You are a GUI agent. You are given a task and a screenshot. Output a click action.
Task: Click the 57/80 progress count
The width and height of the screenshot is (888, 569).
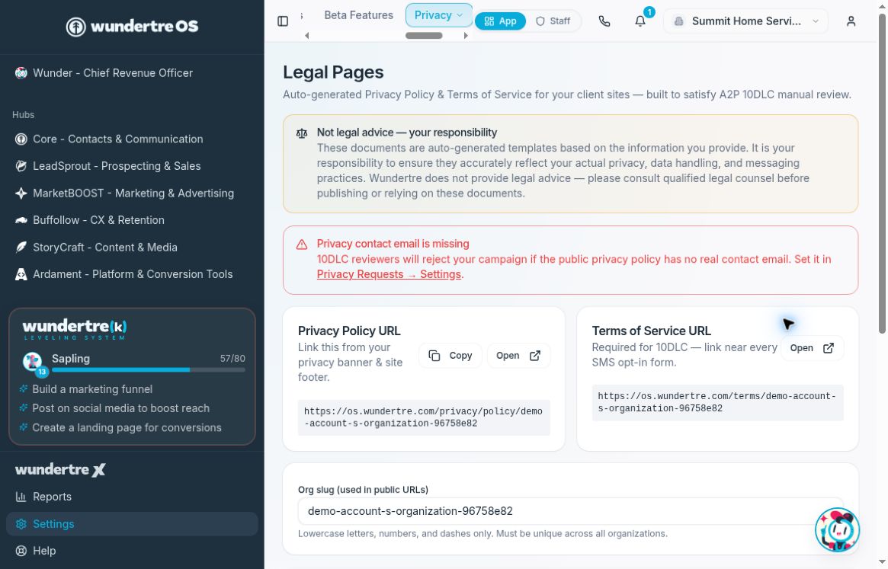[x=232, y=358]
